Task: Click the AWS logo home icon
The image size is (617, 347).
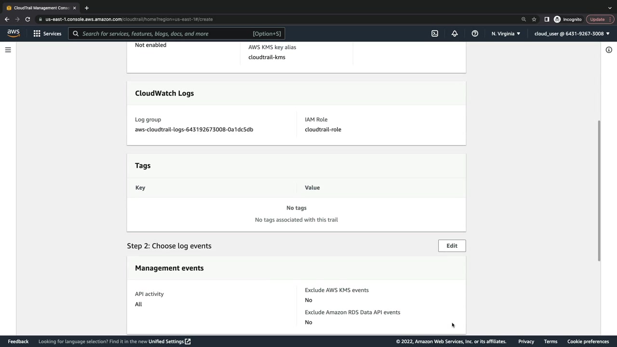Action: [x=13, y=33]
